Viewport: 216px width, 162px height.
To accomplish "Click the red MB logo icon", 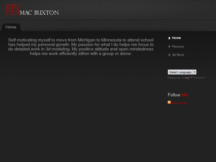I will pos(12,10).
